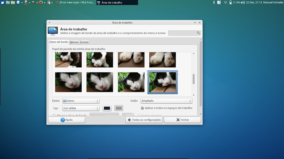284x159 pixels.
Task: Switch to the Menus tab
Action: pyautogui.click(x=74, y=42)
